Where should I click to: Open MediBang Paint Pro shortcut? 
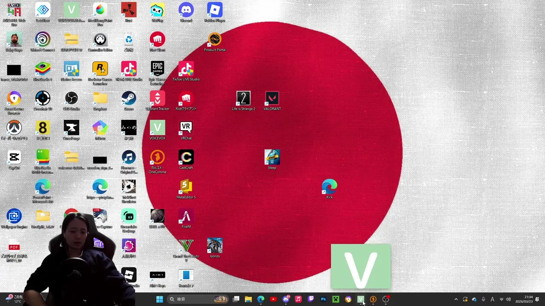100,14
